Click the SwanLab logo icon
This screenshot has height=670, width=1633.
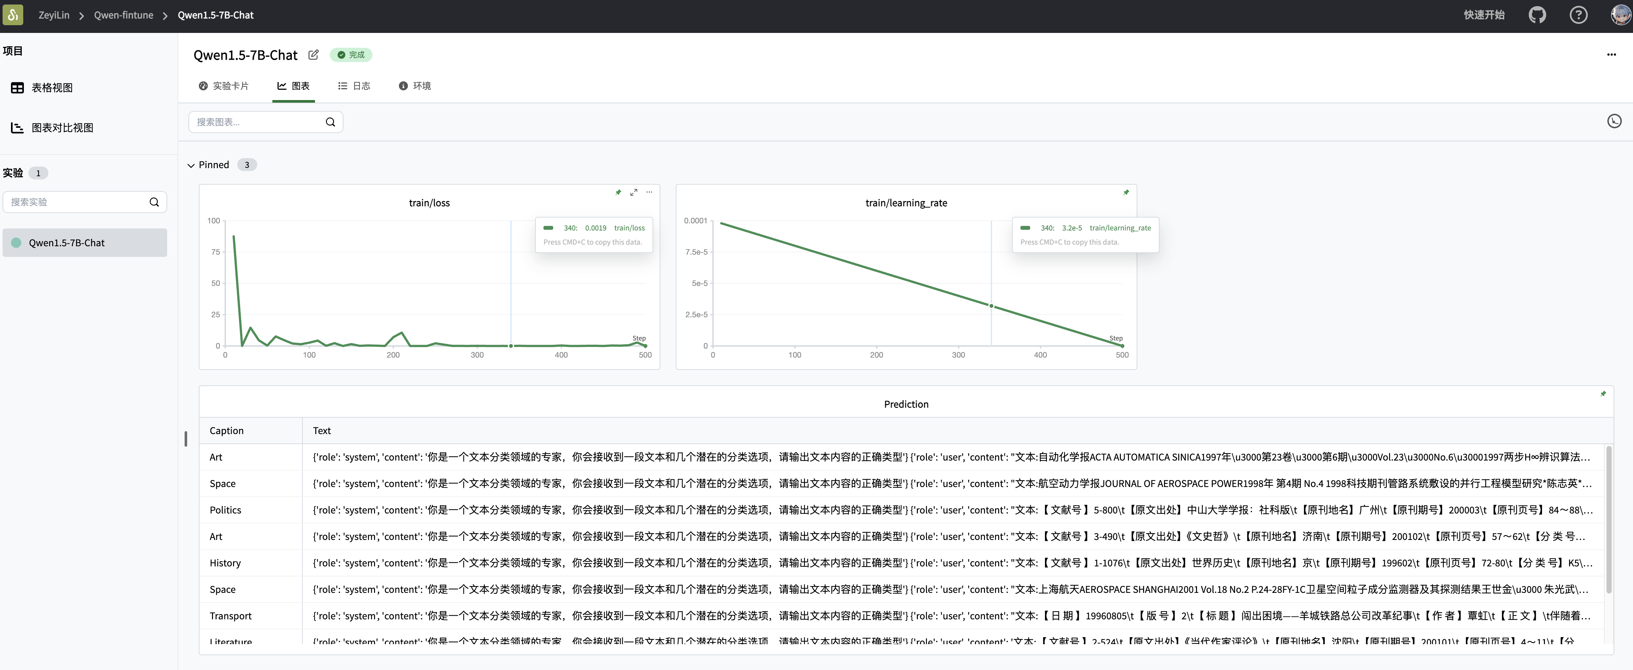click(x=13, y=15)
